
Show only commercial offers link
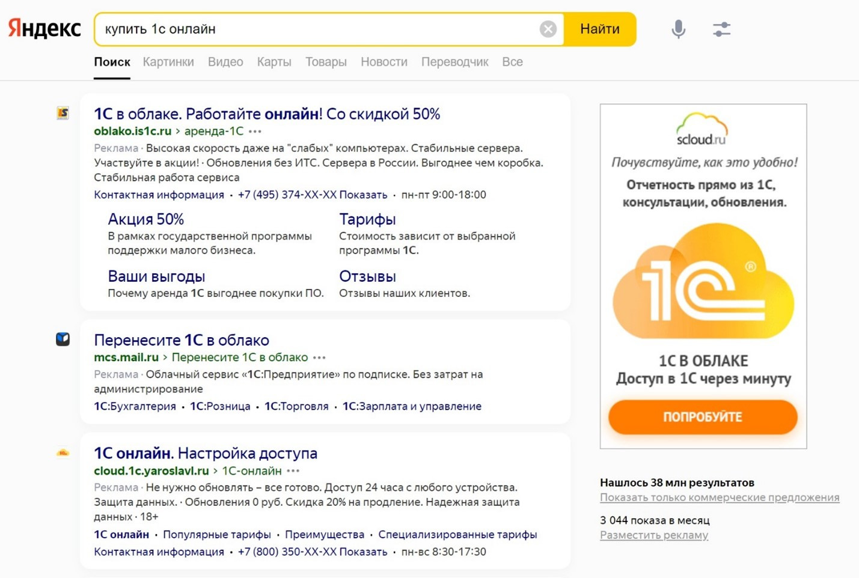tap(719, 497)
